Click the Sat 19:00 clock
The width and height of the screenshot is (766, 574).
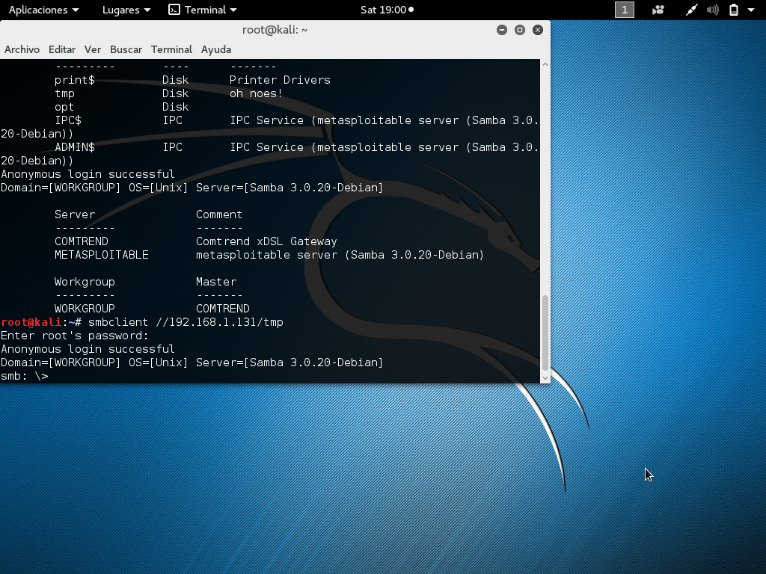coord(387,10)
